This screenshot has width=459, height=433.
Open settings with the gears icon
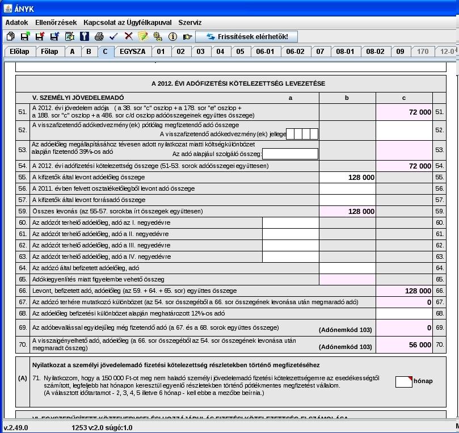(x=158, y=36)
